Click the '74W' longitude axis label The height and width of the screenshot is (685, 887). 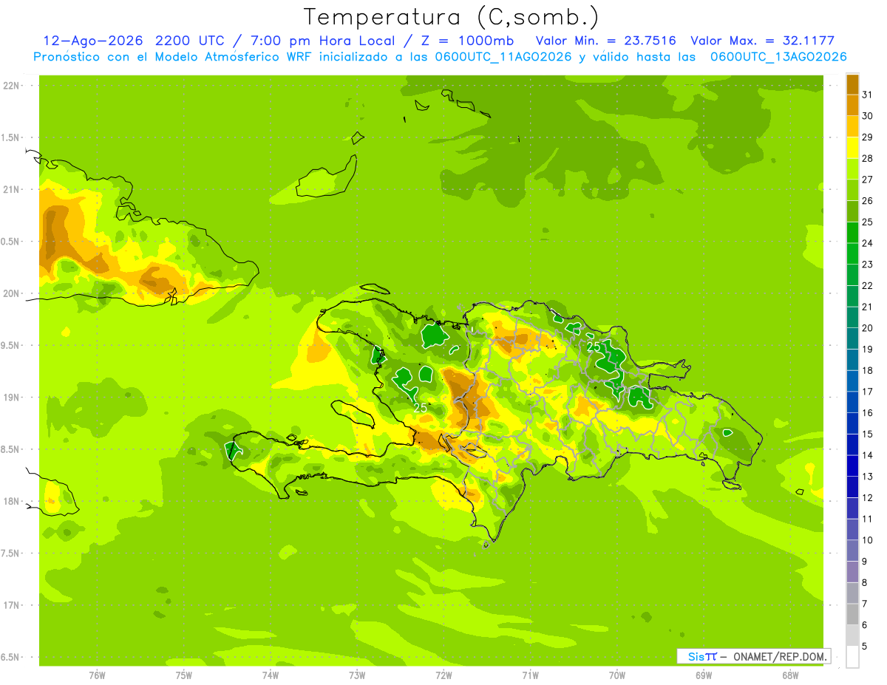click(x=271, y=675)
